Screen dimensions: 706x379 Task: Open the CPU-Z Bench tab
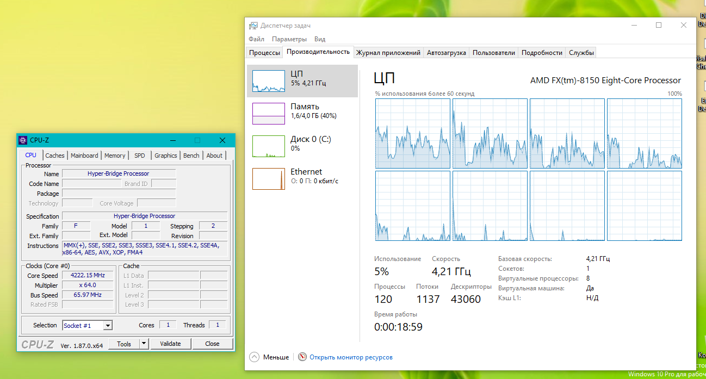coord(191,156)
